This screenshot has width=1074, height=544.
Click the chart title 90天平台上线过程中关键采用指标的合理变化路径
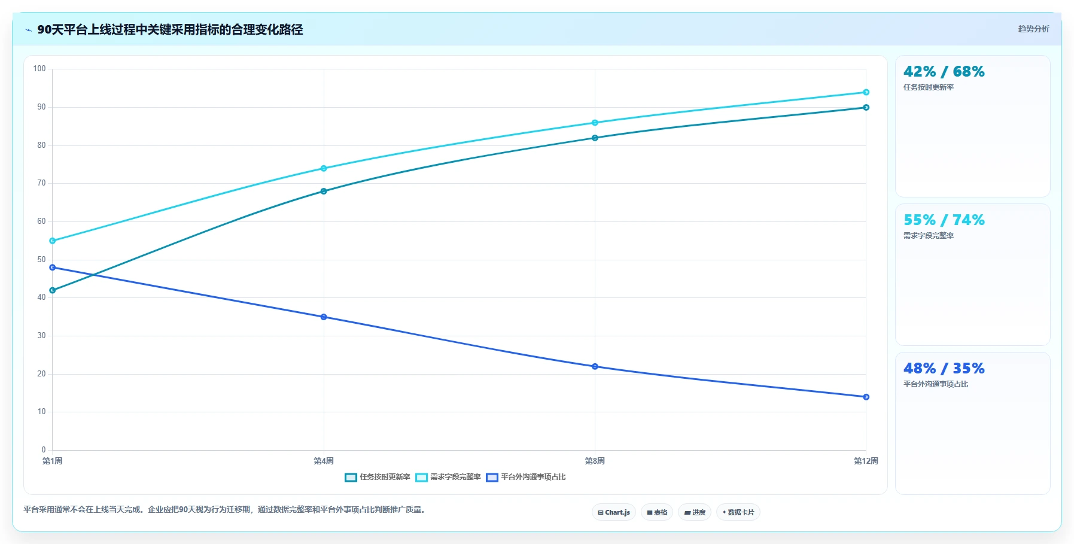pos(170,30)
